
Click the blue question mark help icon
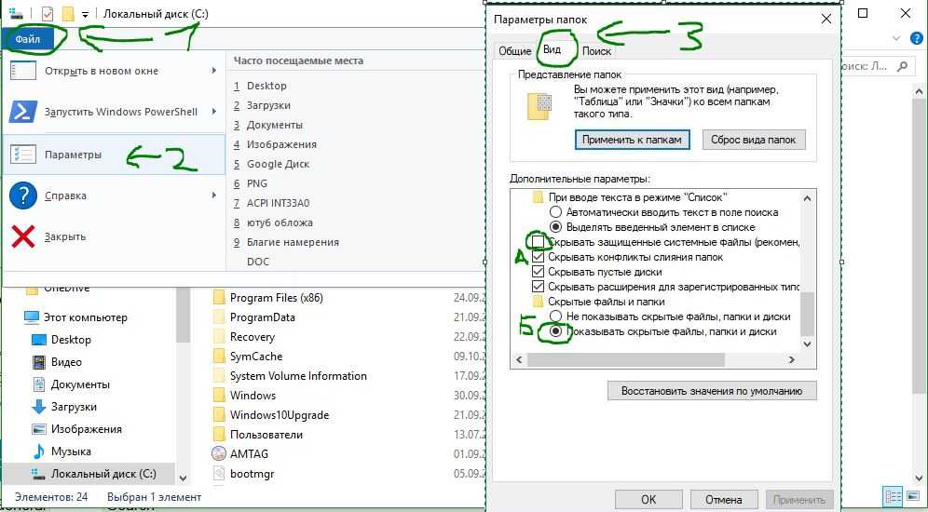tap(23, 195)
